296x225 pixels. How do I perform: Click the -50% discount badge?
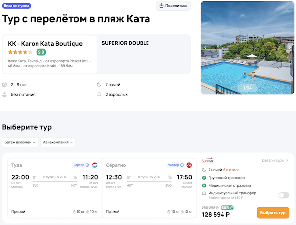click(227, 208)
